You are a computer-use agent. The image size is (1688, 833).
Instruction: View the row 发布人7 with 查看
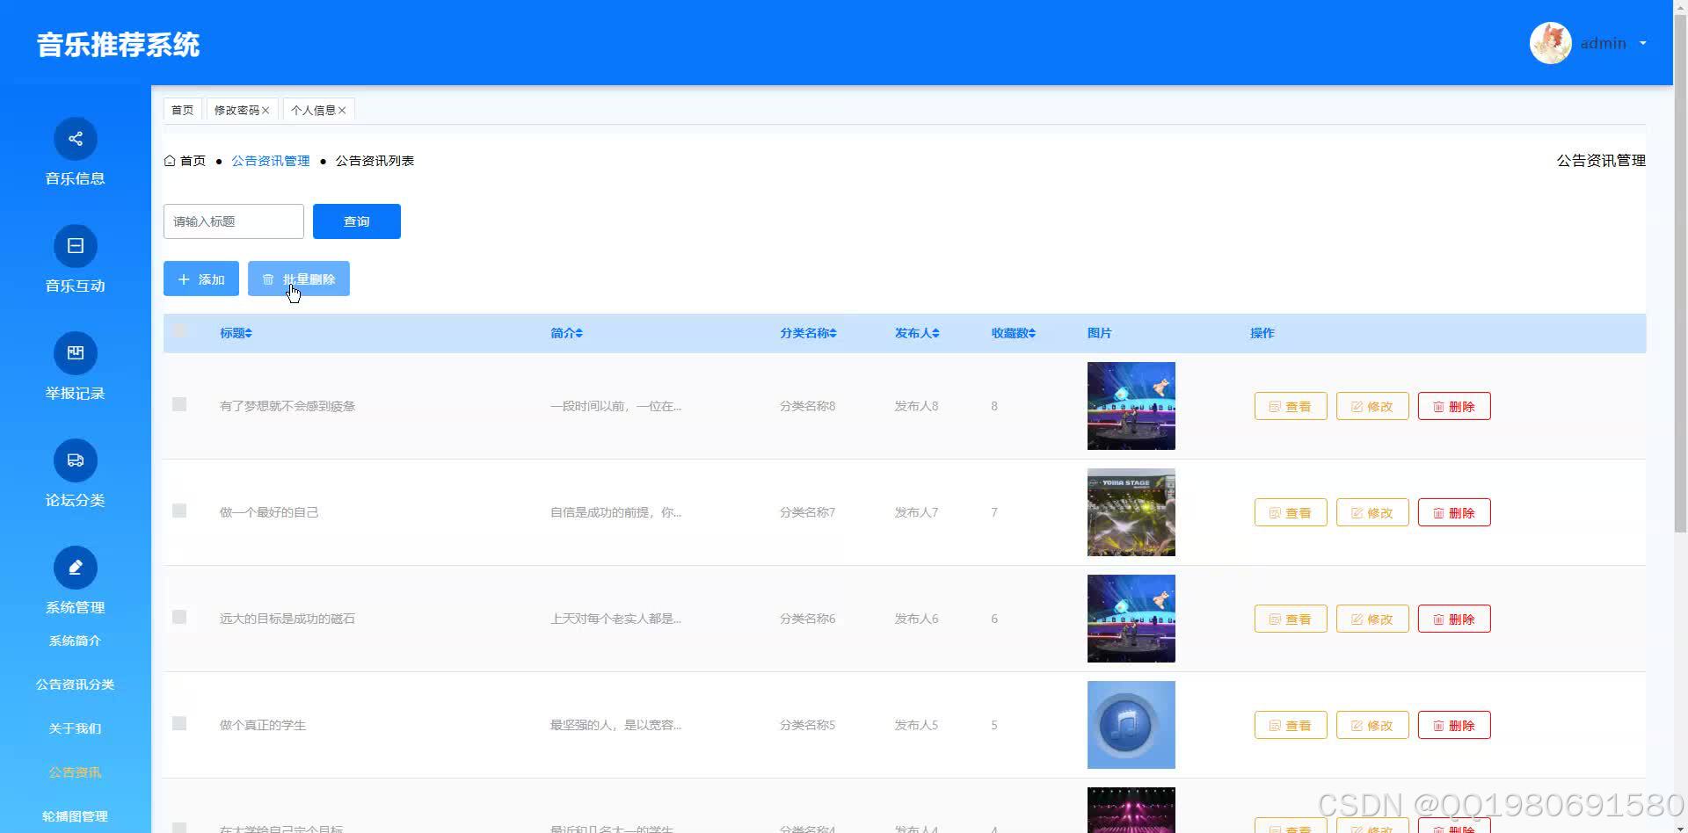(1291, 512)
